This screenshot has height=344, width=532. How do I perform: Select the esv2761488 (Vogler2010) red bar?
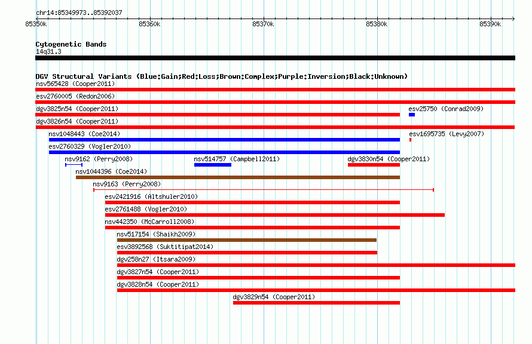click(275, 215)
